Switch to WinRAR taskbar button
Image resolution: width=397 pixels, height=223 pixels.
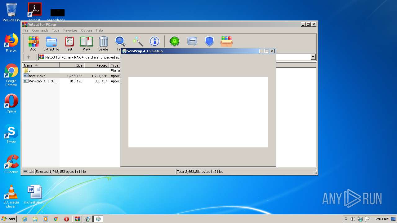pyautogui.click(x=77, y=219)
